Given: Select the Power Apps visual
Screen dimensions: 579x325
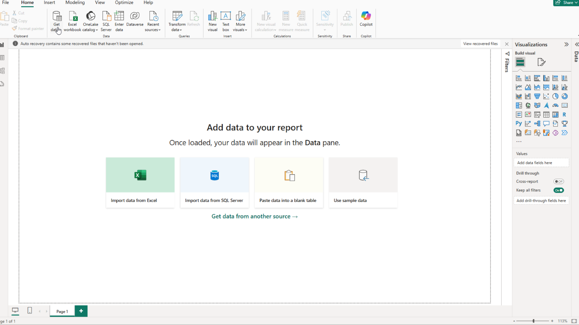Looking at the screenshot, I should coord(555,133).
